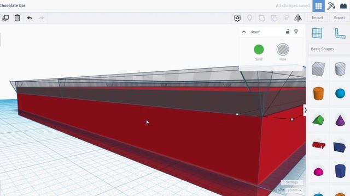The image size is (350, 196).
Task: Select the Workplane tool
Action: [x=317, y=33]
